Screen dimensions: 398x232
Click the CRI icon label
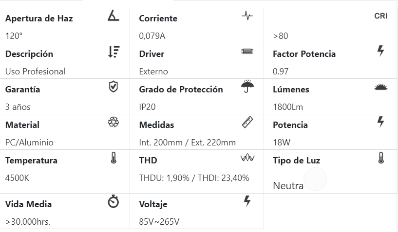point(380,16)
